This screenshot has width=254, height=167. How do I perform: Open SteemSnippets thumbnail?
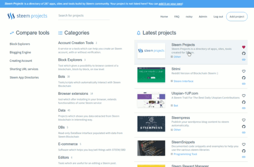tap(151, 148)
